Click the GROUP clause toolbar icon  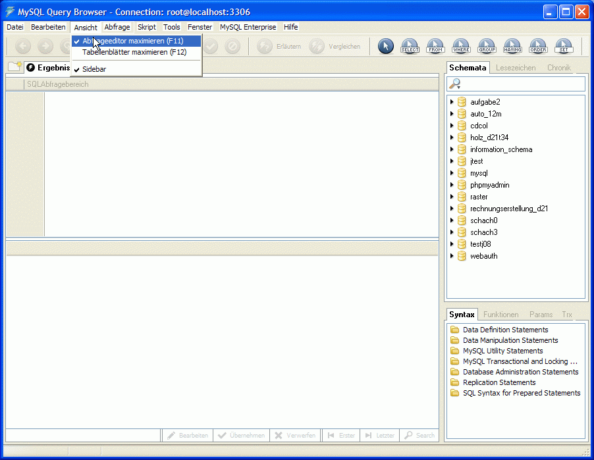(x=487, y=46)
